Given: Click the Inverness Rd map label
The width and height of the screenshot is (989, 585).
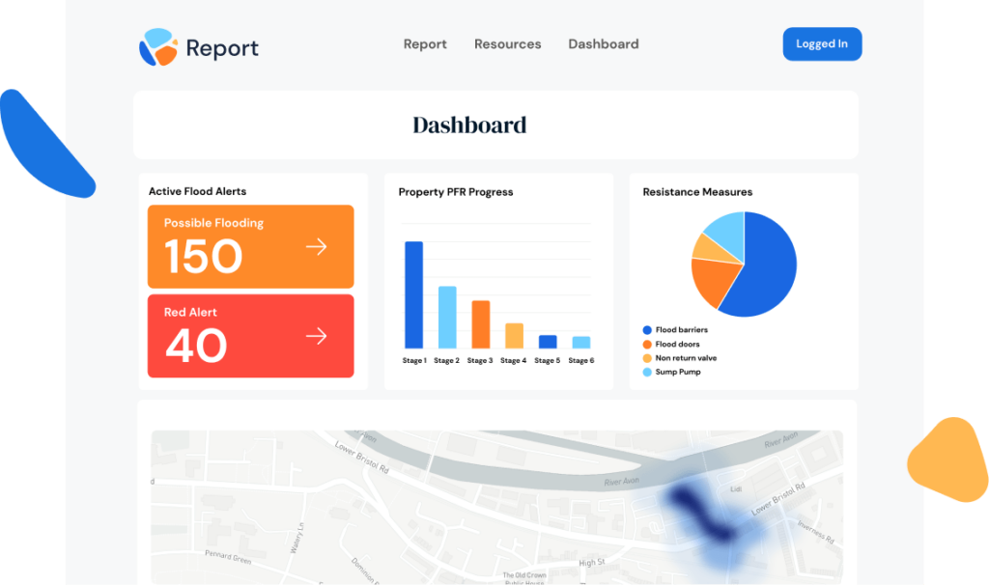Looking at the screenshot, I should click(x=815, y=531).
